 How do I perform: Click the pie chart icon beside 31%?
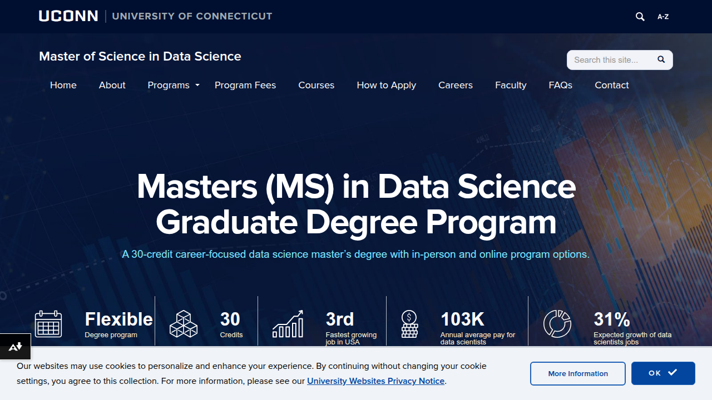557,324
